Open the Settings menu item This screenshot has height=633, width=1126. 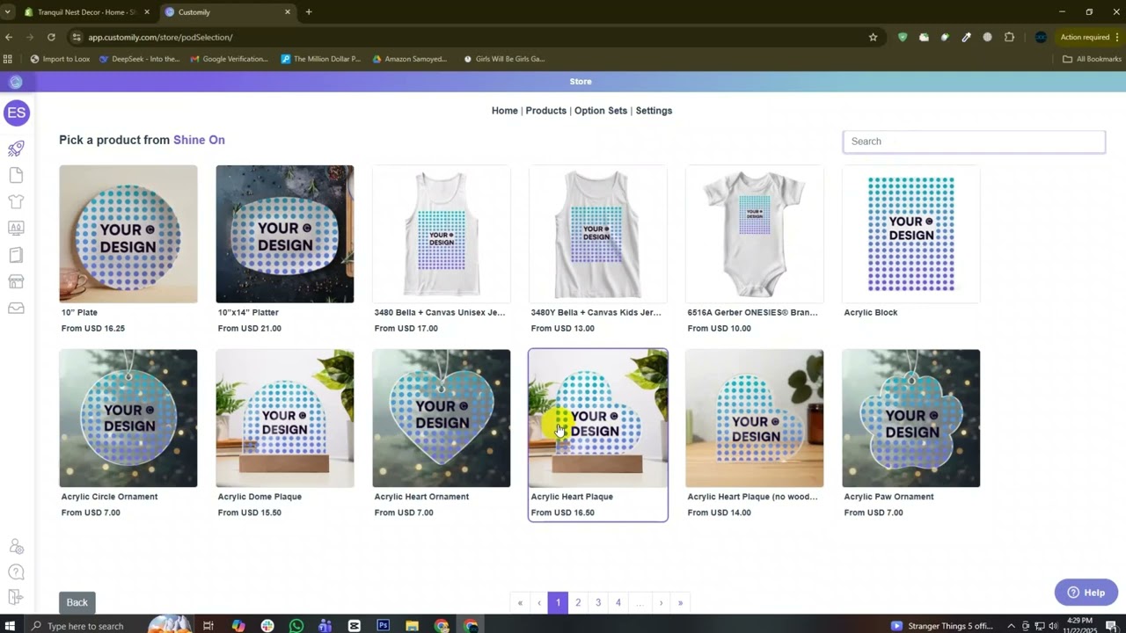[x=654, y=111]
